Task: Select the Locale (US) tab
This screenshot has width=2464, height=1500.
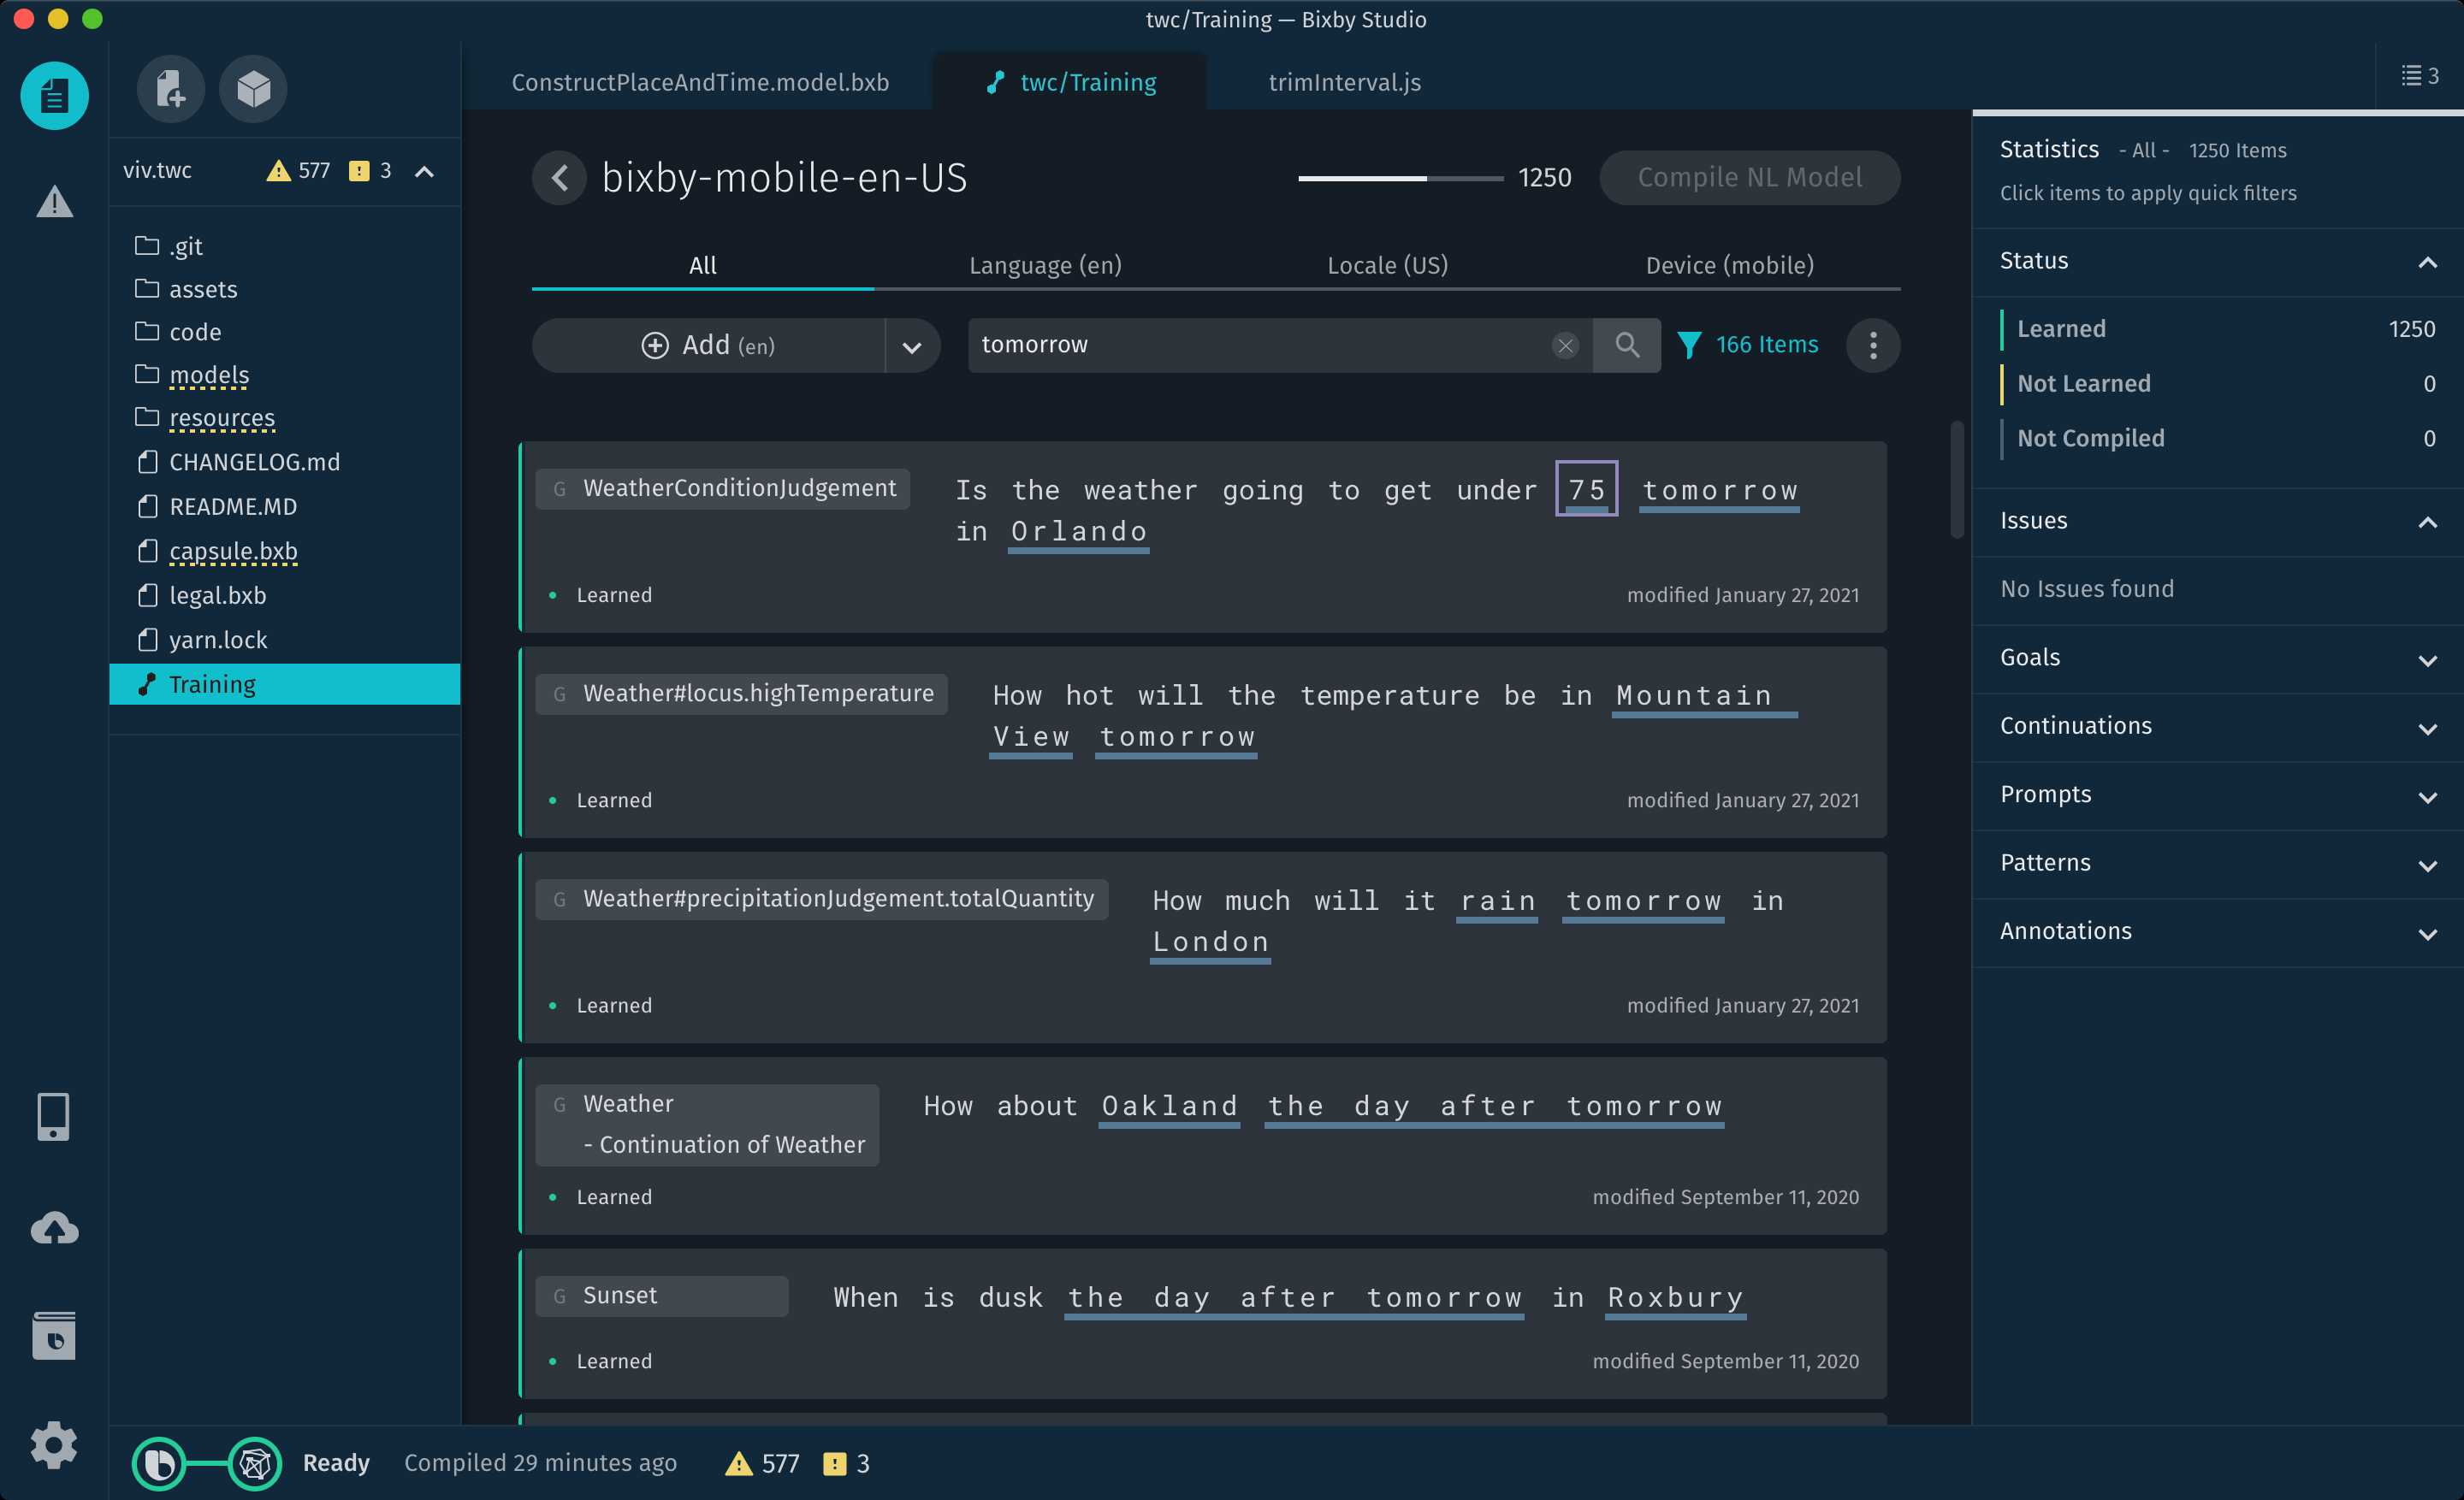Action: click(1387, 265)
